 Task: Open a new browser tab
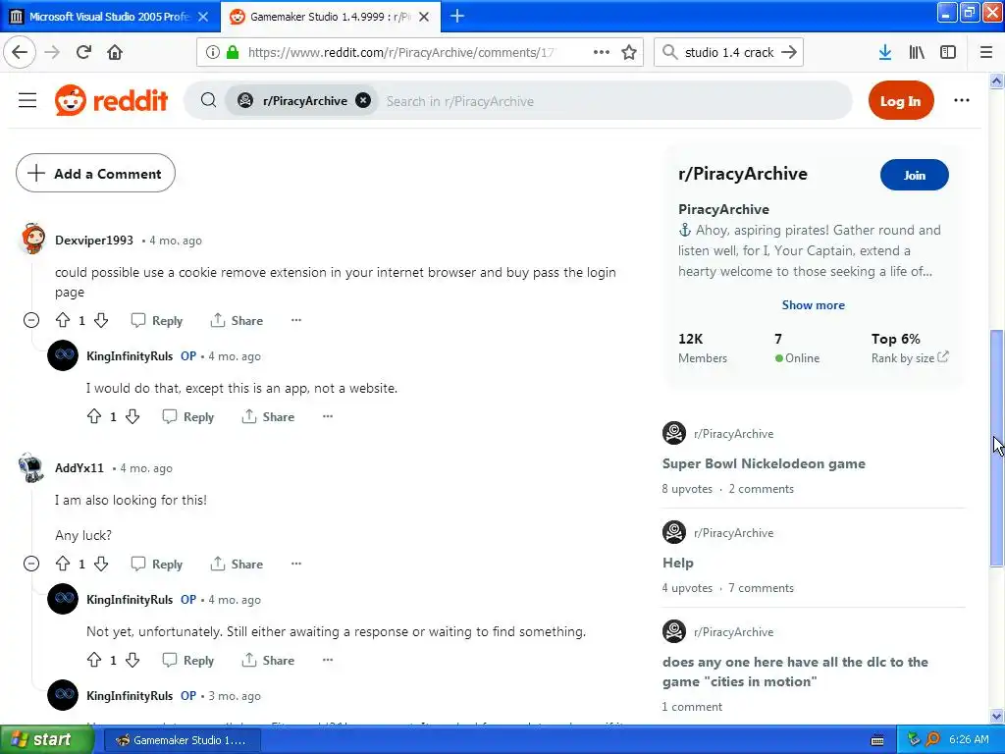pos(457,17)
